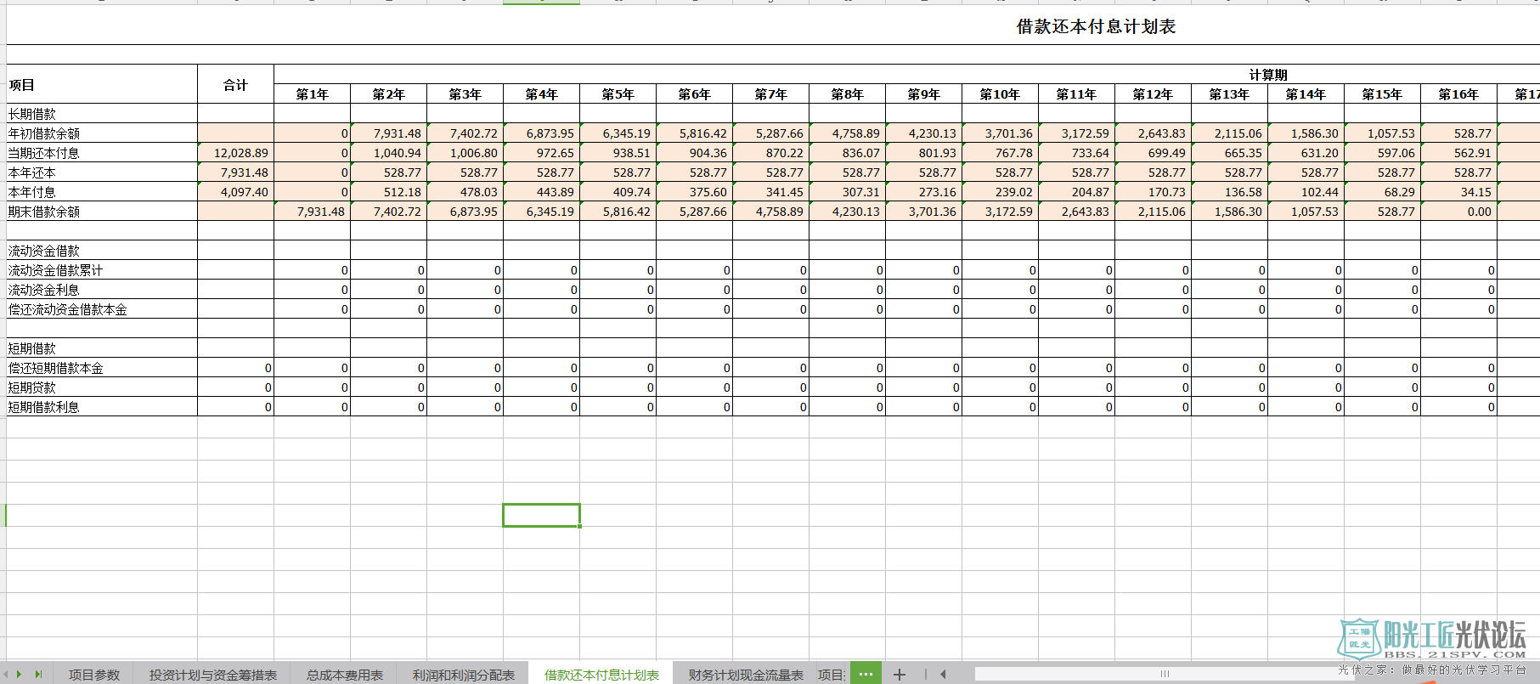
Task: Click the 本年还本 row label
Action: click(x=32, y=172)
